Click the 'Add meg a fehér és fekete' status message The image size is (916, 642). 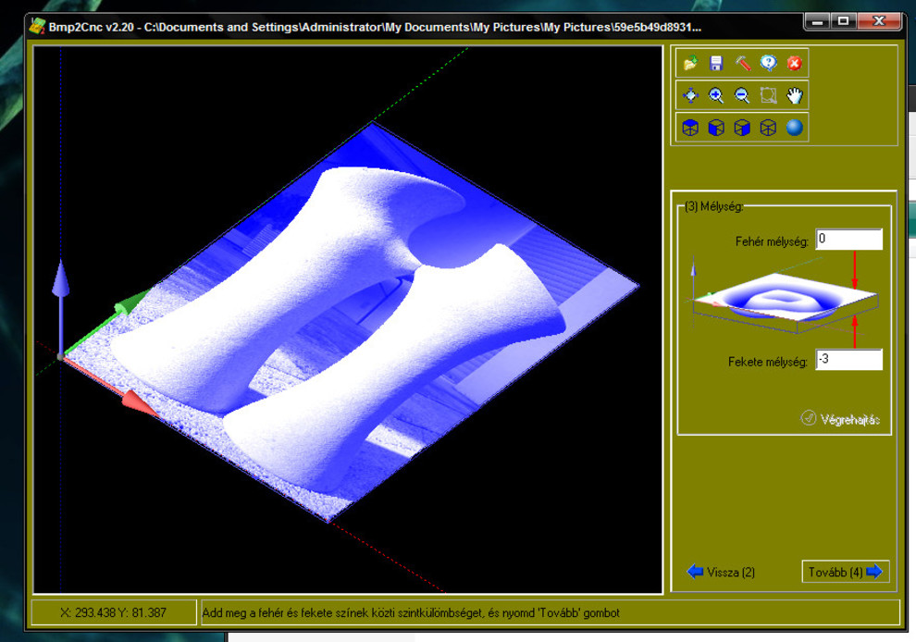click(411, 612)
